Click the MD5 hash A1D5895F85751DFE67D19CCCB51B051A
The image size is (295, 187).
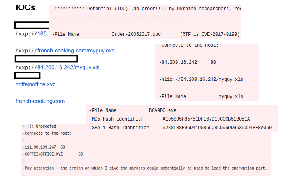pos(206,119)
